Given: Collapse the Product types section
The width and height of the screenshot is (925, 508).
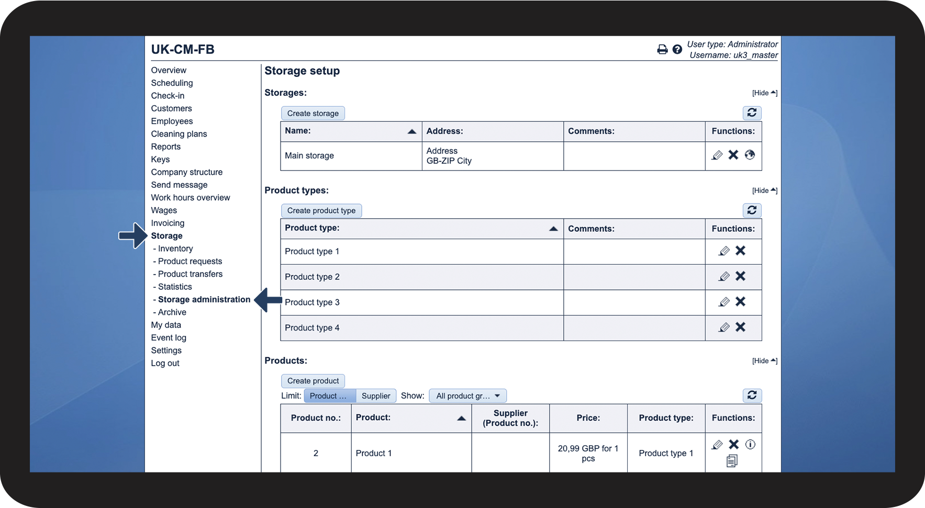Looking at the screenshot, I should 764,191.
